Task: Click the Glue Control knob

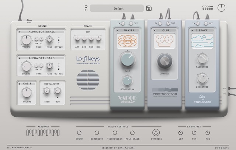Action: pos(164,61)
